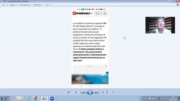Open the zoom magnifier control

(x=68, y=92)
